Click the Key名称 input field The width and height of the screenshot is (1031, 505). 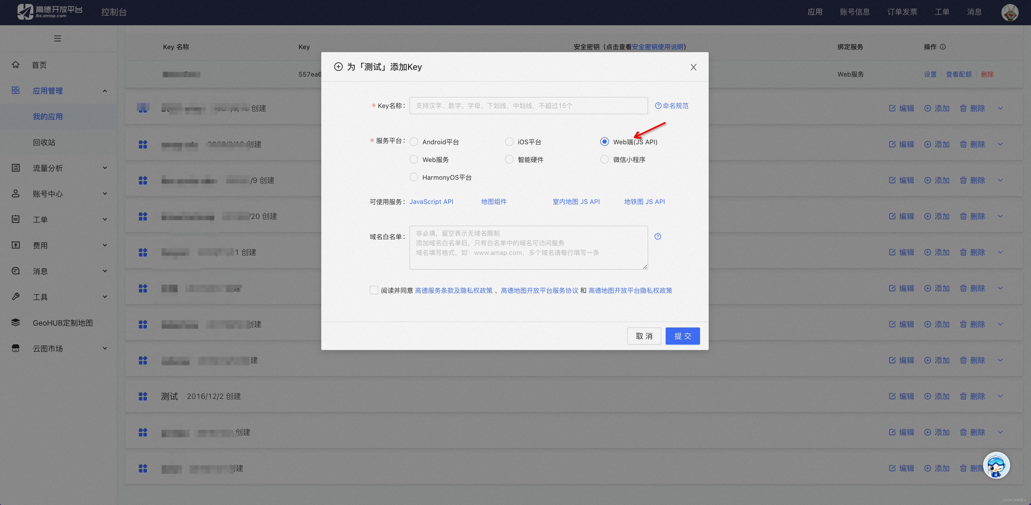(x=528, y=106)
